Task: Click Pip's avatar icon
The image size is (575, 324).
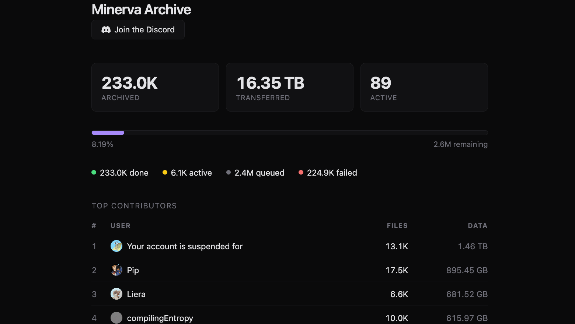Action: (x=116, y=270)
